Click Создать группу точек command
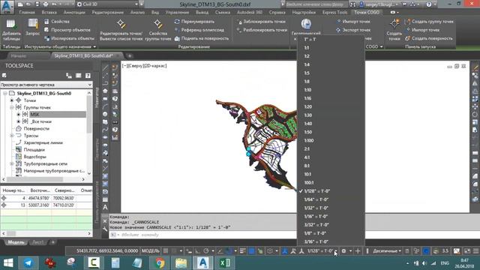The height and width of the screenshot is (270, 480). pos(429,22)
